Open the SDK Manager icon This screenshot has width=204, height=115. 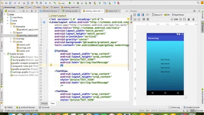pyautogui.click(x=110, y=3)
